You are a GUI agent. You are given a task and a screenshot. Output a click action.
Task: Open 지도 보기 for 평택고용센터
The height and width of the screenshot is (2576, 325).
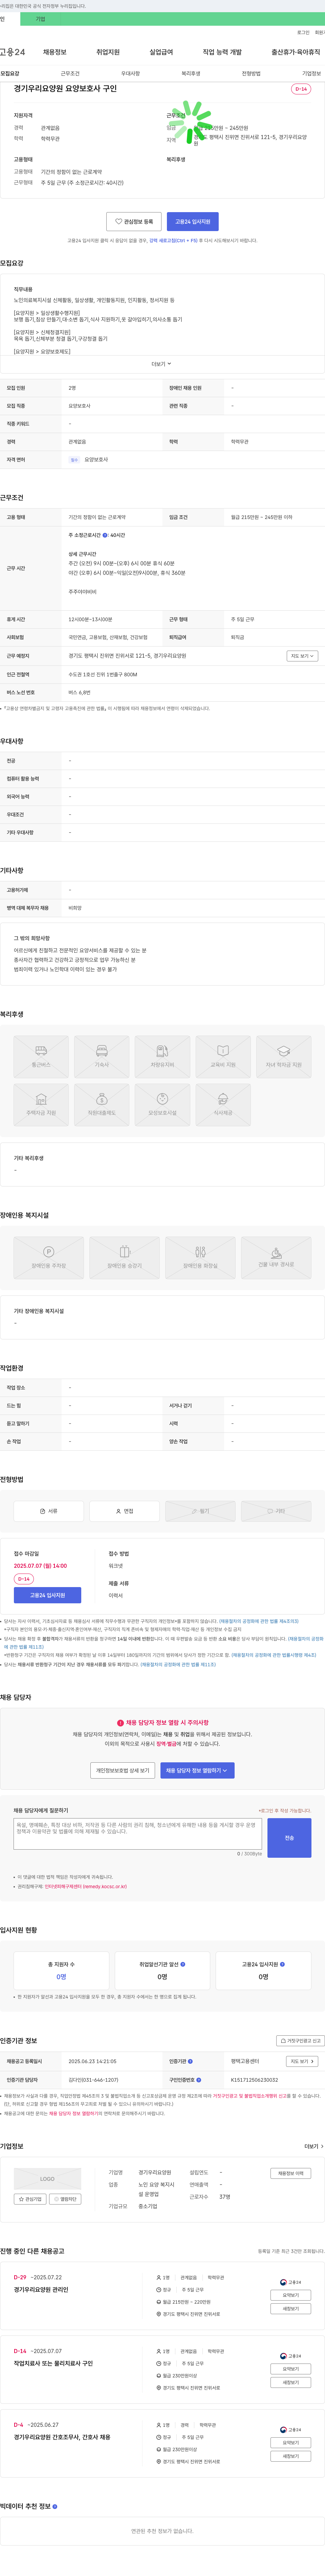[302, 2061]
